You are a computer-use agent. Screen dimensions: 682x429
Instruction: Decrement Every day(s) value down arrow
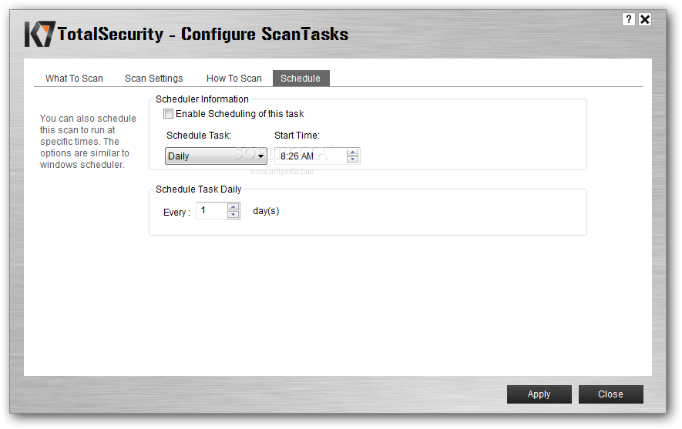pyautogui.click(x=233, y=214)
